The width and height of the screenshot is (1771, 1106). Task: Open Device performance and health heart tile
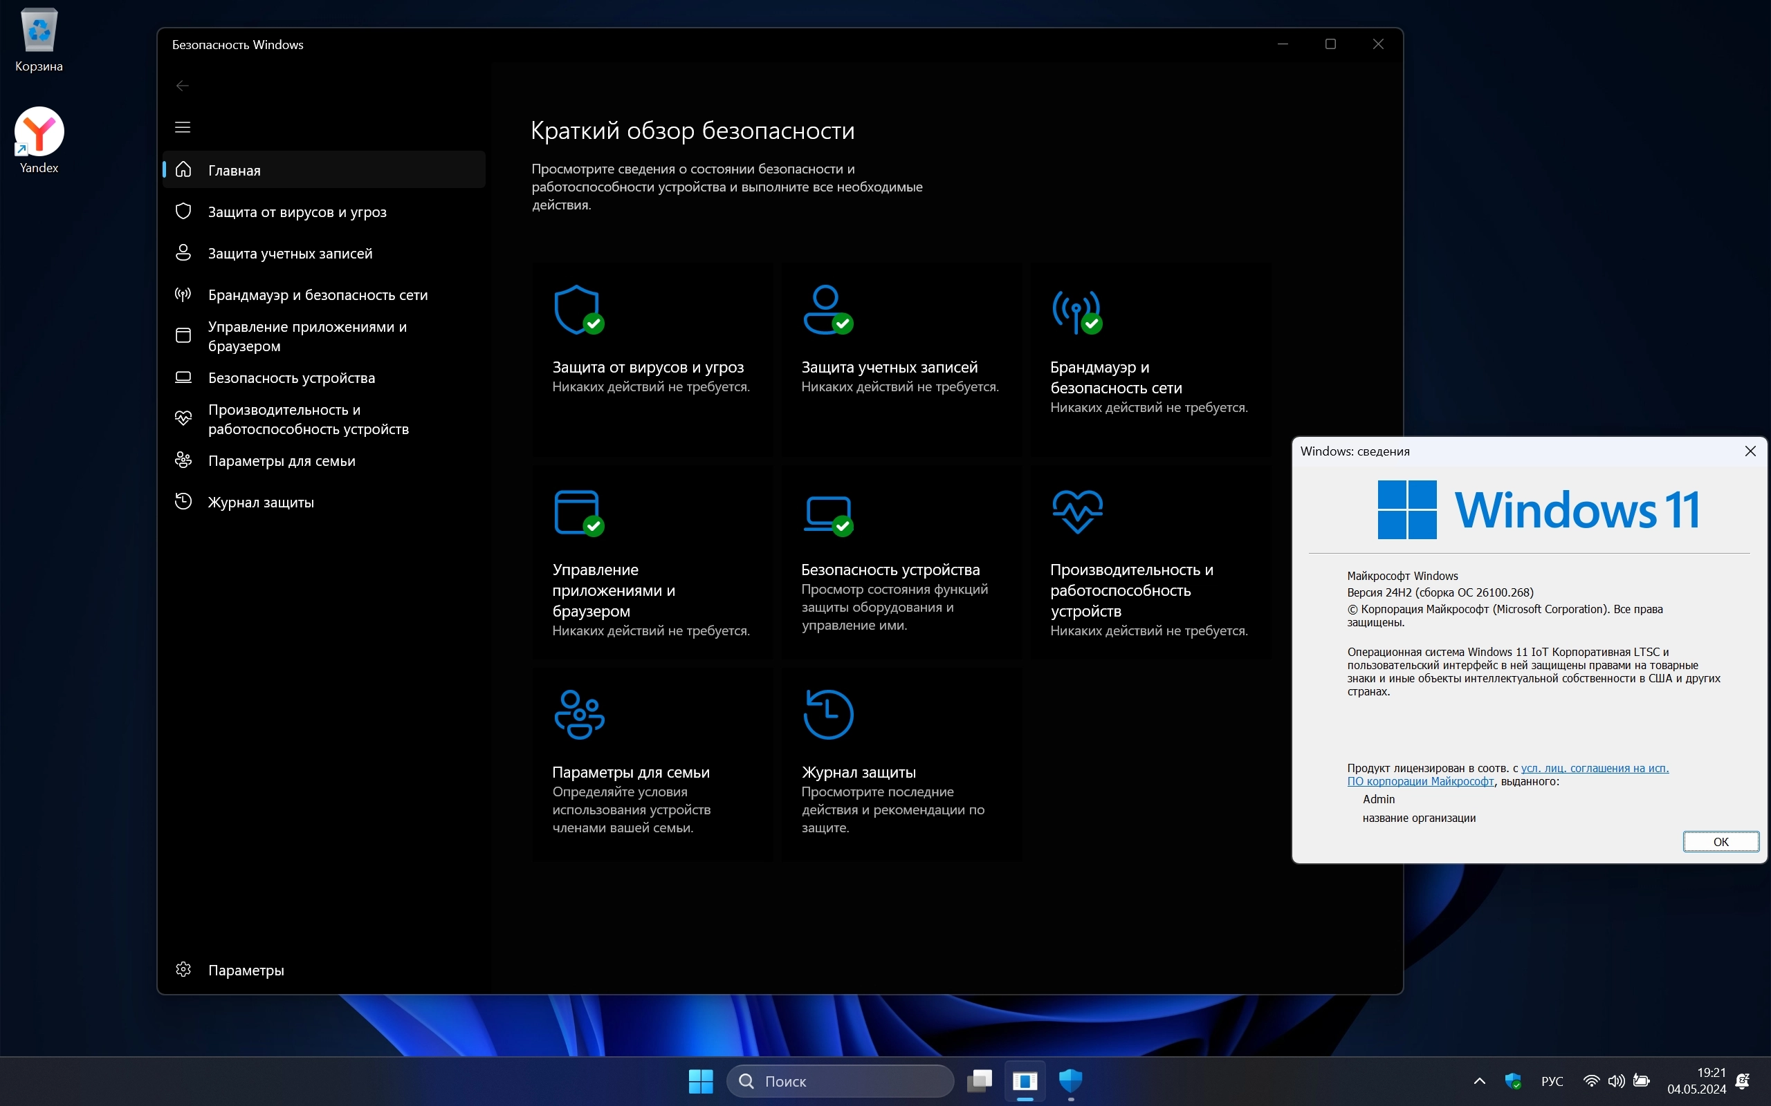point(1076,512)
